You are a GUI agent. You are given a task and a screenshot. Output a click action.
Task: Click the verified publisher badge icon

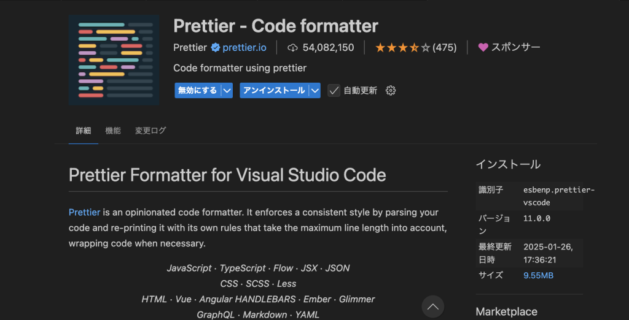[216, 47]
